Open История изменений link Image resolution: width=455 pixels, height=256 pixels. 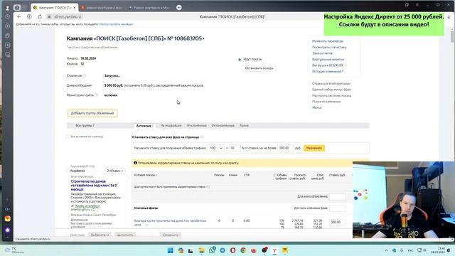tap(327, 71)
